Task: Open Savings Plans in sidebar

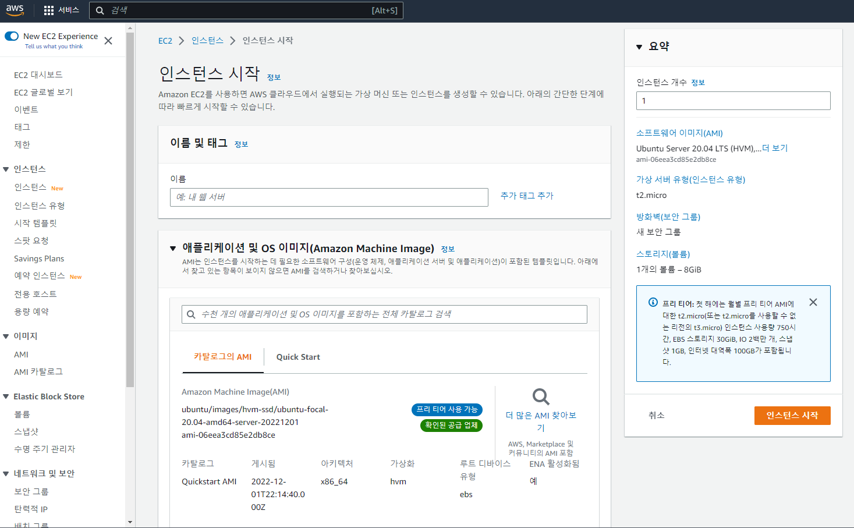Action: click(x=39, y=258)
